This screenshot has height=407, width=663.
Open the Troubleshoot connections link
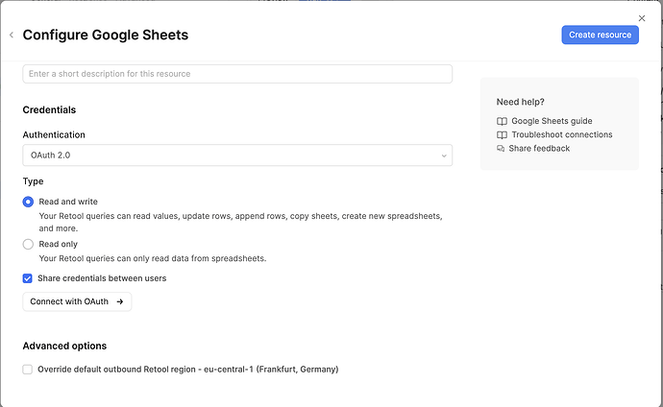[x=562, y=134]
